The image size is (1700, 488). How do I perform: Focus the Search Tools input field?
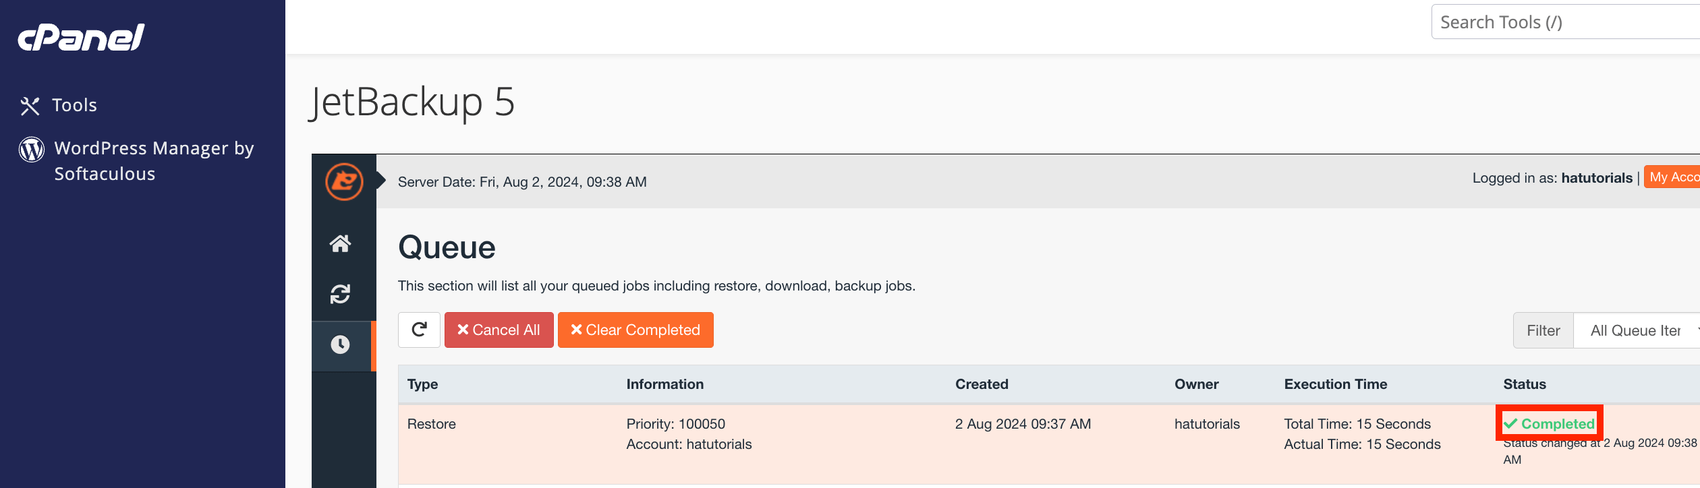coord(1565,22)
